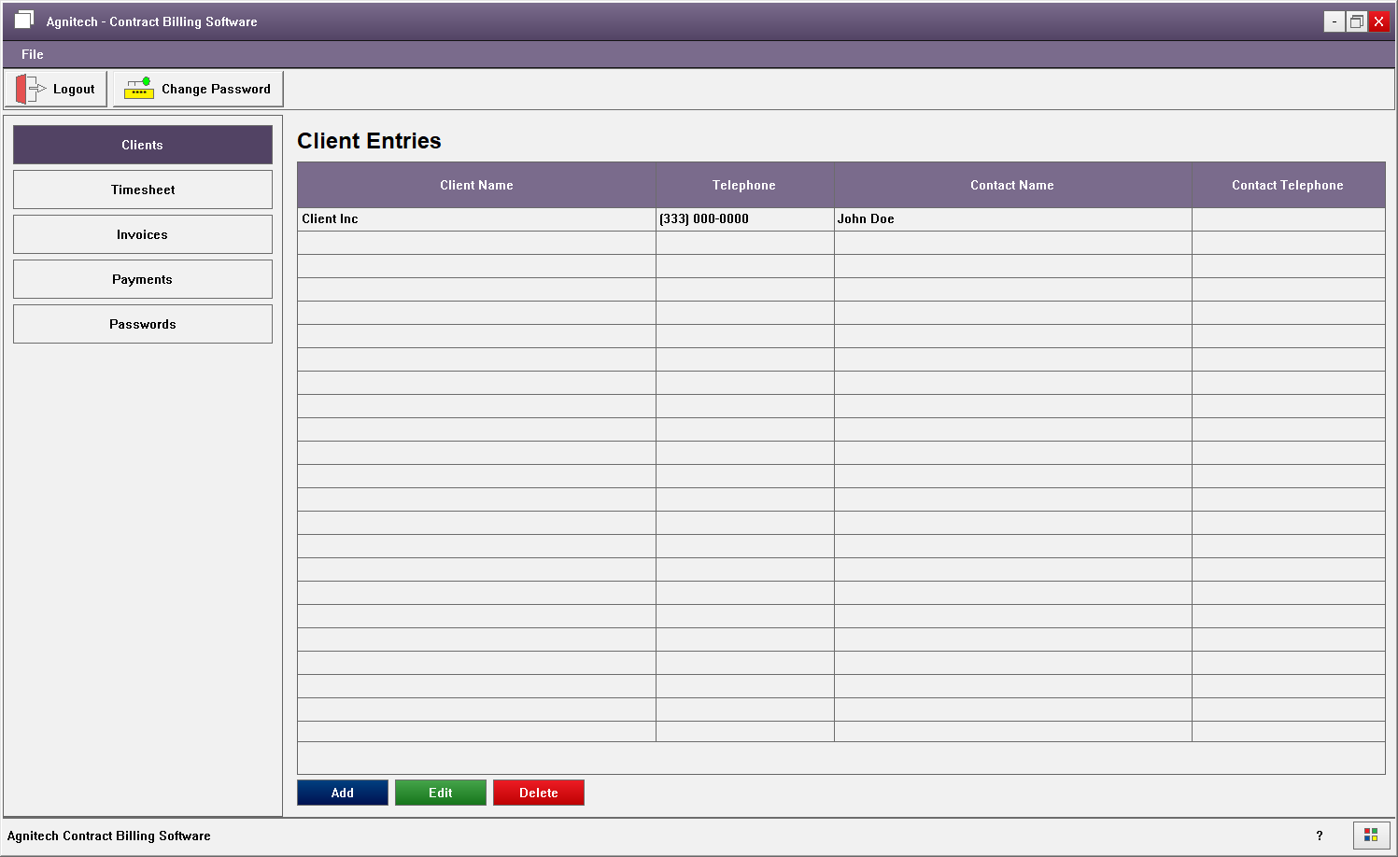Go to the Payments section
This screenshot has height=857, width=1398.
point(143,279)
